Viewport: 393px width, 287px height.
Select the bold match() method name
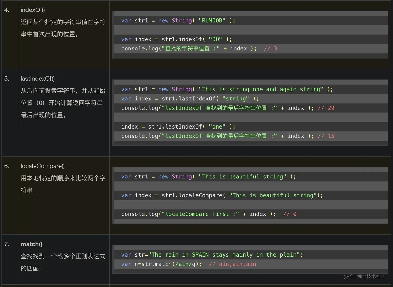31,244
